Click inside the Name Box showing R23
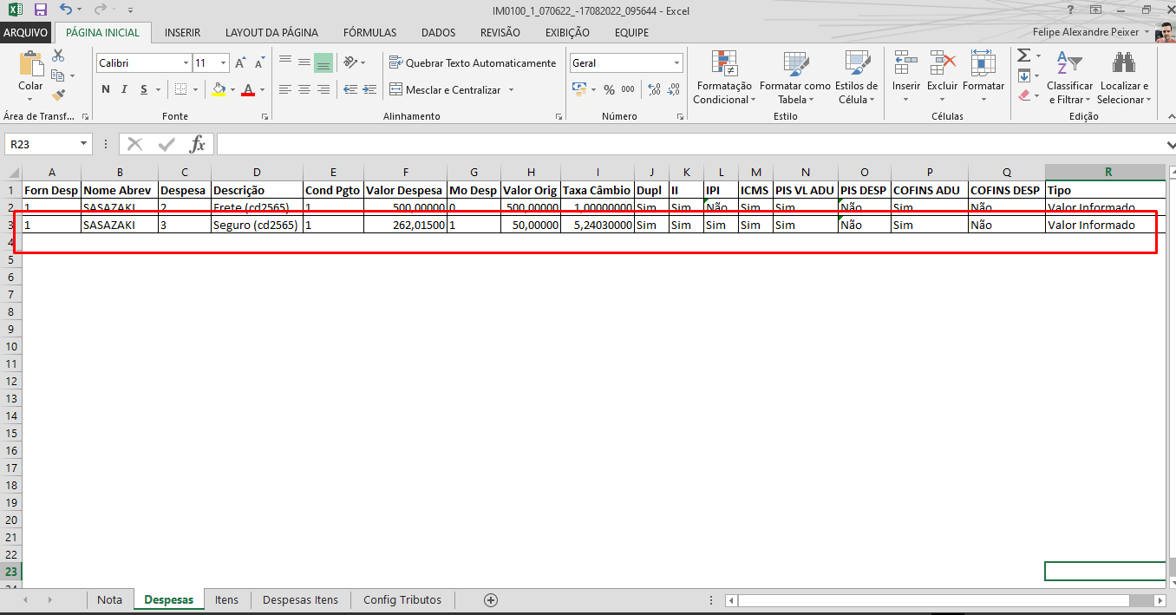This screenshot has width=1176, height=615. (x=42, y=144)
